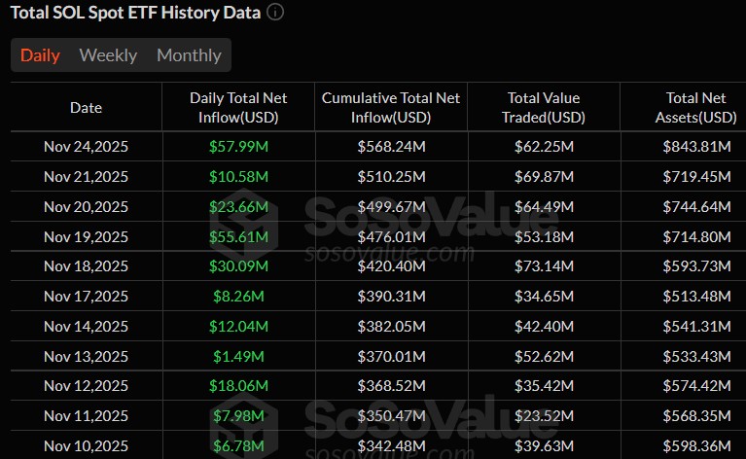Click the $350.47M cumulative inflow value
The image size is (746, 459).
392,416
